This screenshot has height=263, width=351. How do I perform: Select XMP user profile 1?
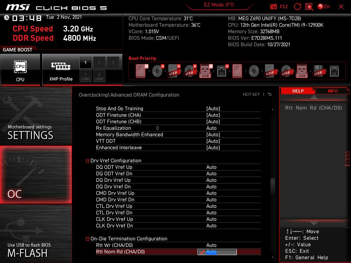tap(85, 76)
